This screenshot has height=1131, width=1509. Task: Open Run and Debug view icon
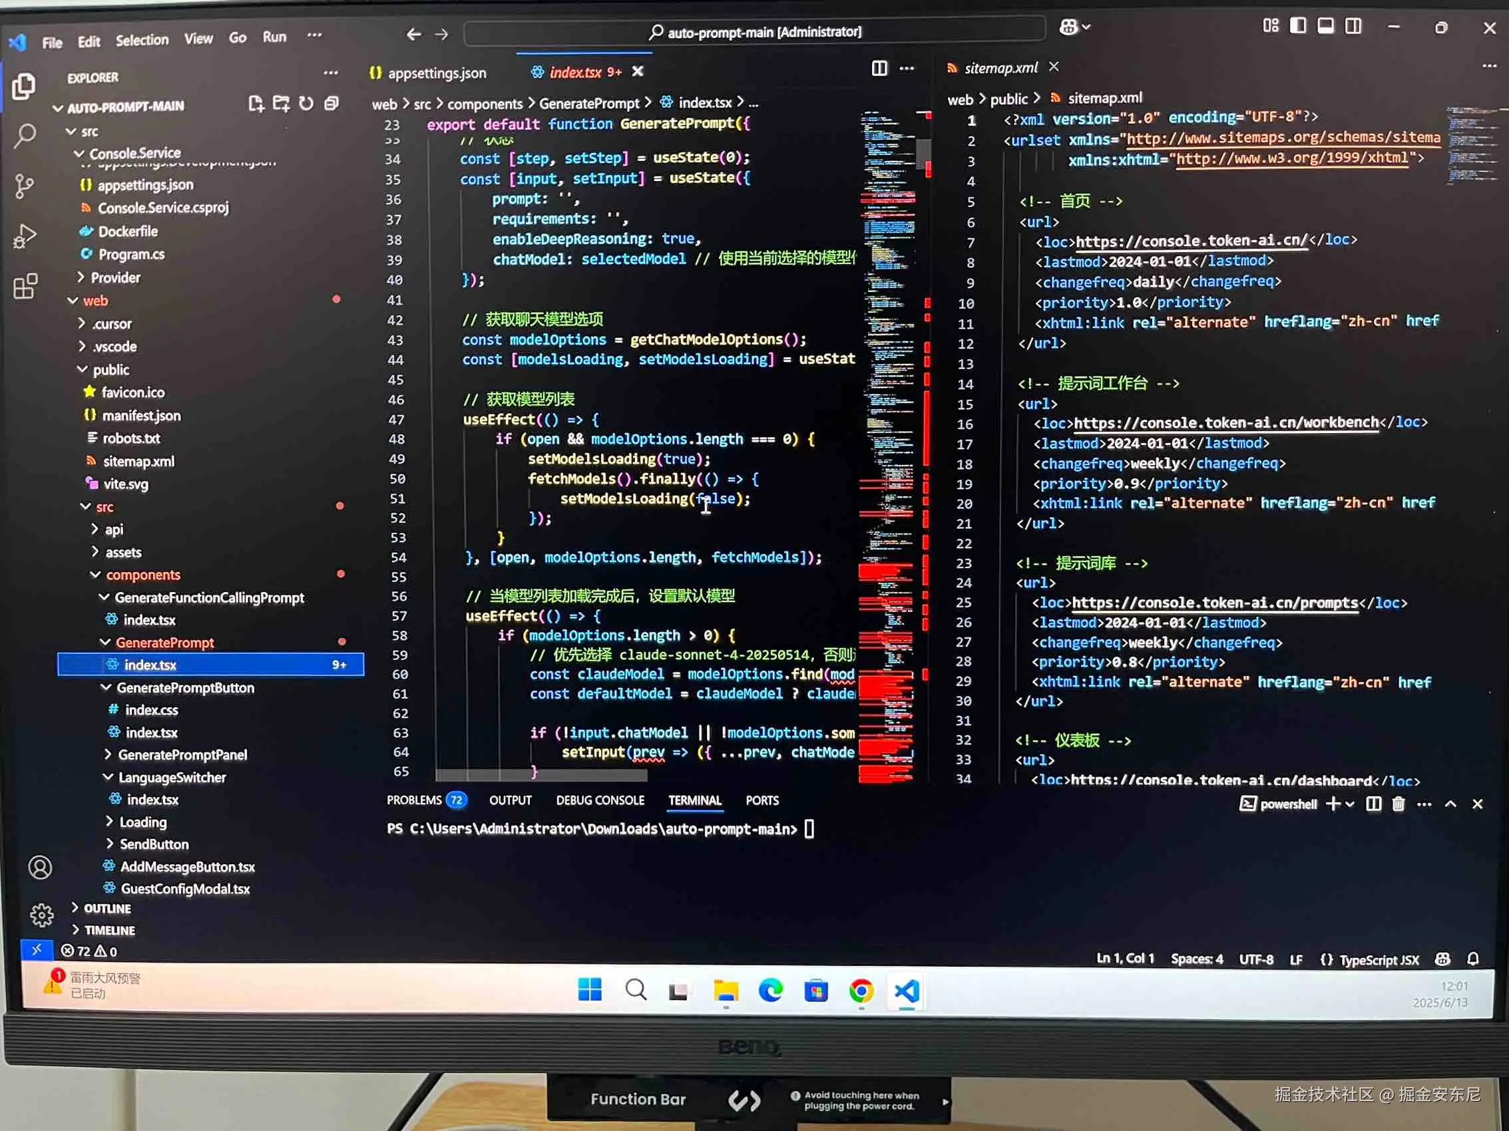coord(25,236)
